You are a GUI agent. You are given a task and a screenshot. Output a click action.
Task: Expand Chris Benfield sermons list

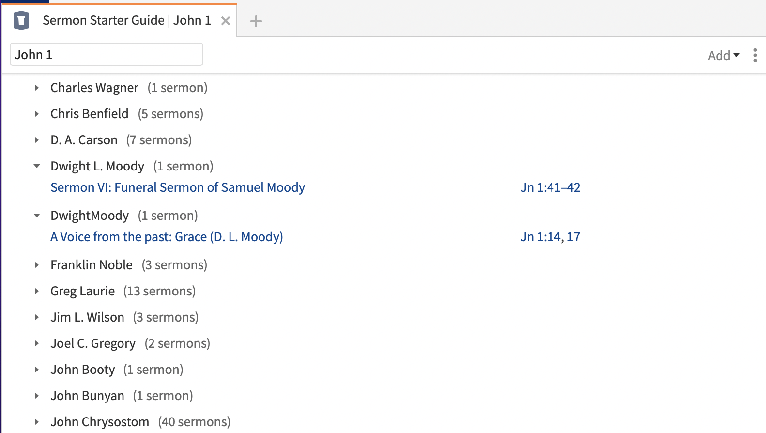(37, 114)
